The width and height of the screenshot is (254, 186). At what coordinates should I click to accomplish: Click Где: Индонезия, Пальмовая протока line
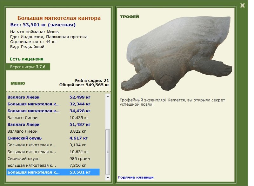click(49, 37)
